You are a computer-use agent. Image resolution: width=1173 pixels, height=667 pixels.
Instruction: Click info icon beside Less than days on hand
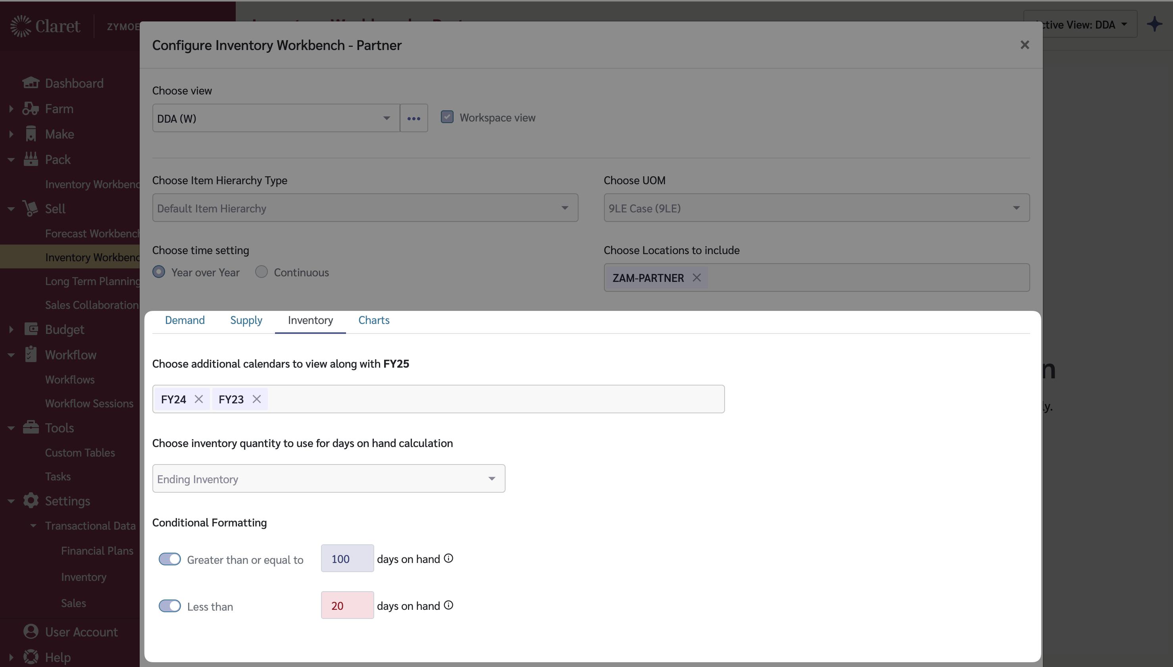coord(449,605)
